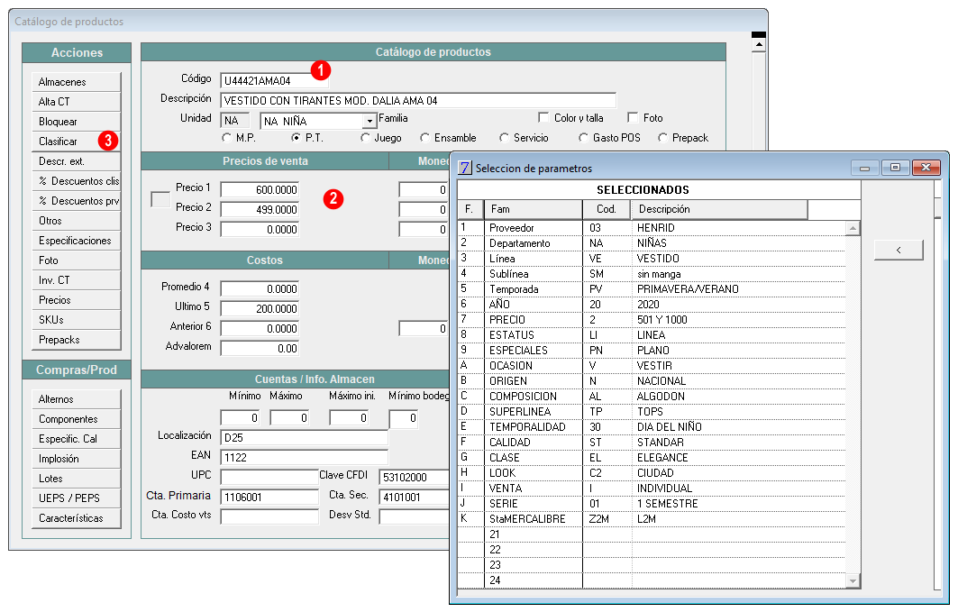Click the left arrow button in parameters window
The image size is (958, 612).
tap(899, 250)
